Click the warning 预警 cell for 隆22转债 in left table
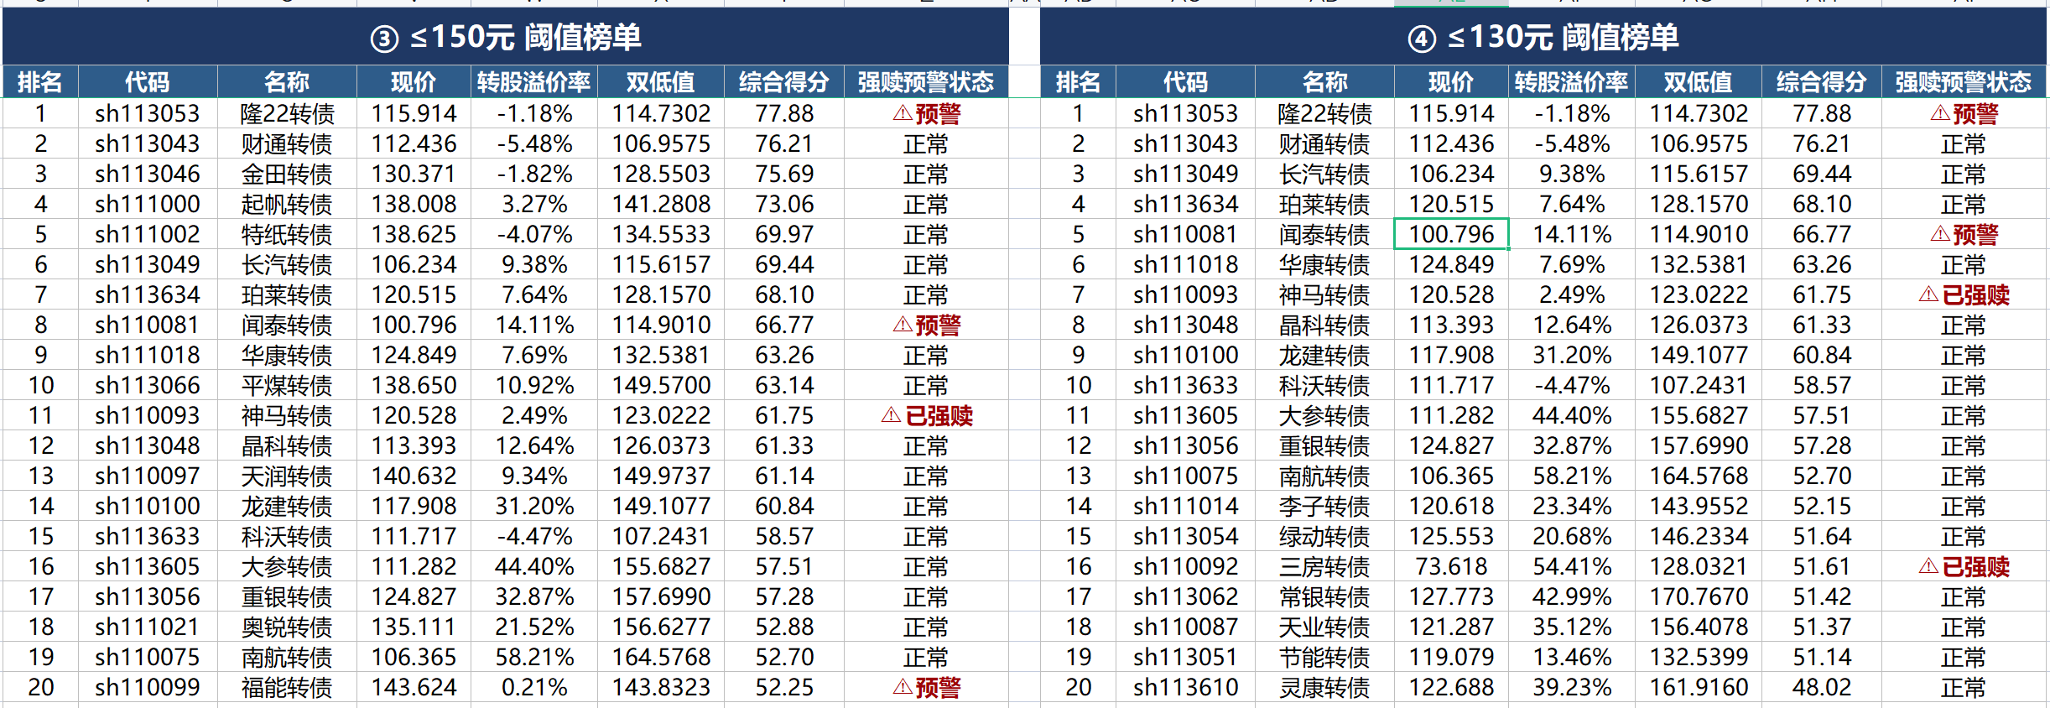The width and height of the screenshot is (2050, 708). tap(926, 113)
